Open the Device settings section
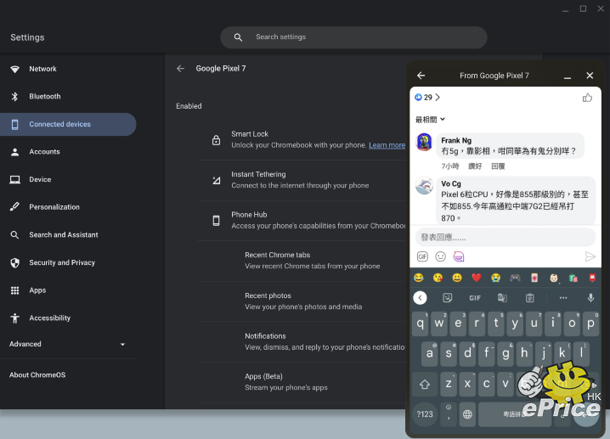 (x=40, y=179)
